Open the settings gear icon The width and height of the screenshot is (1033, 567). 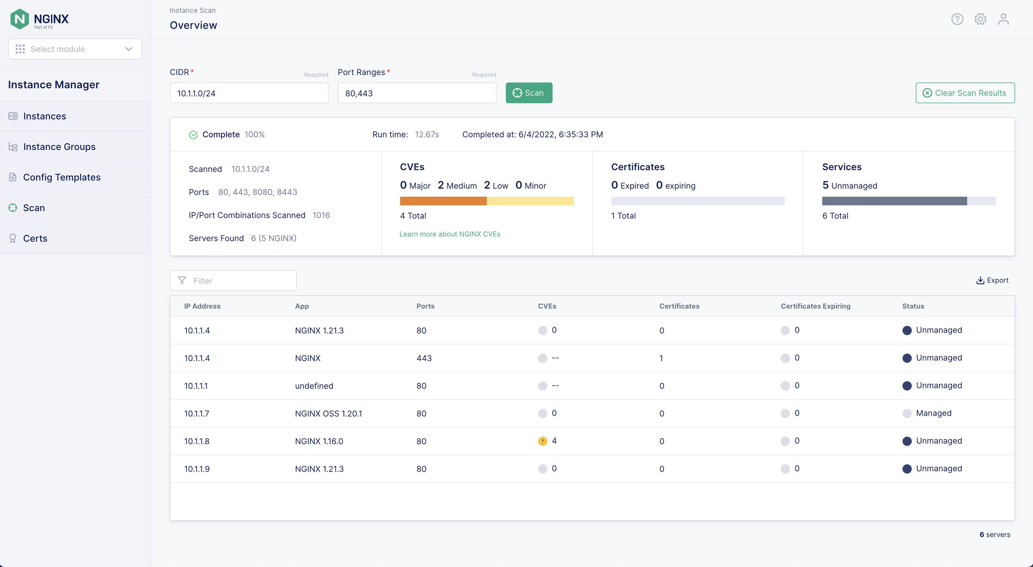980,19
